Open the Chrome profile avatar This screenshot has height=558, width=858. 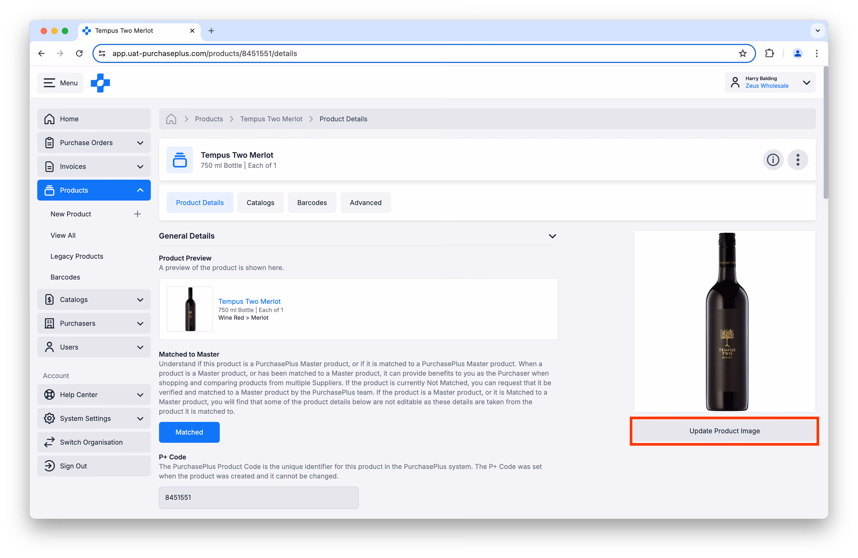click(797, 53)
